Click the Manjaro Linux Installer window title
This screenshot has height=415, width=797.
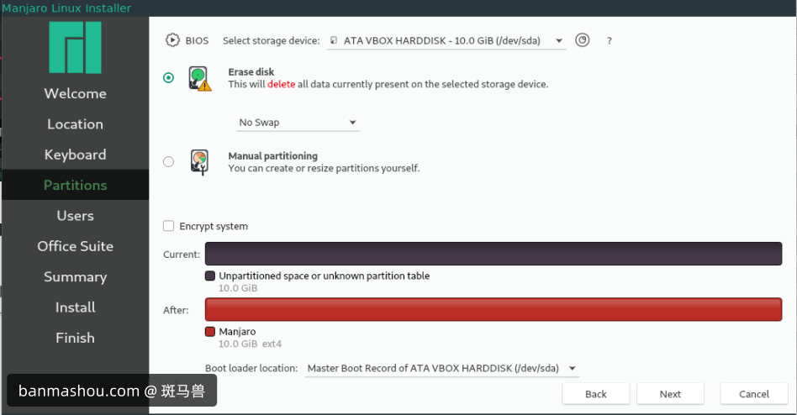pyautogui.click(x=66, y=8)
